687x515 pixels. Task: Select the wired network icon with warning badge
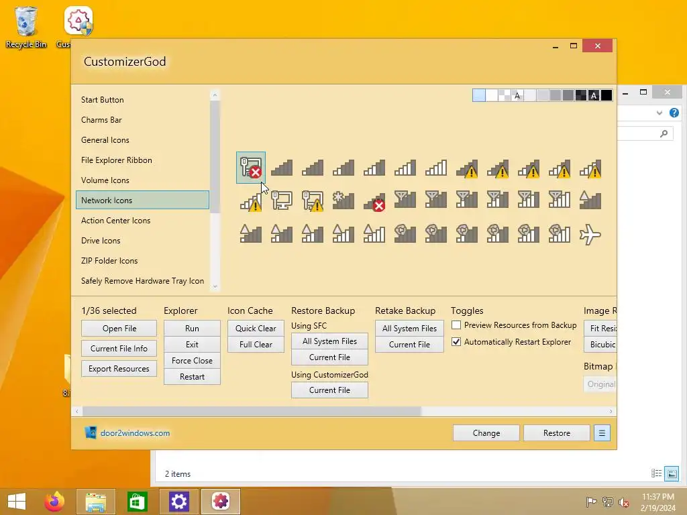(313, 201)
